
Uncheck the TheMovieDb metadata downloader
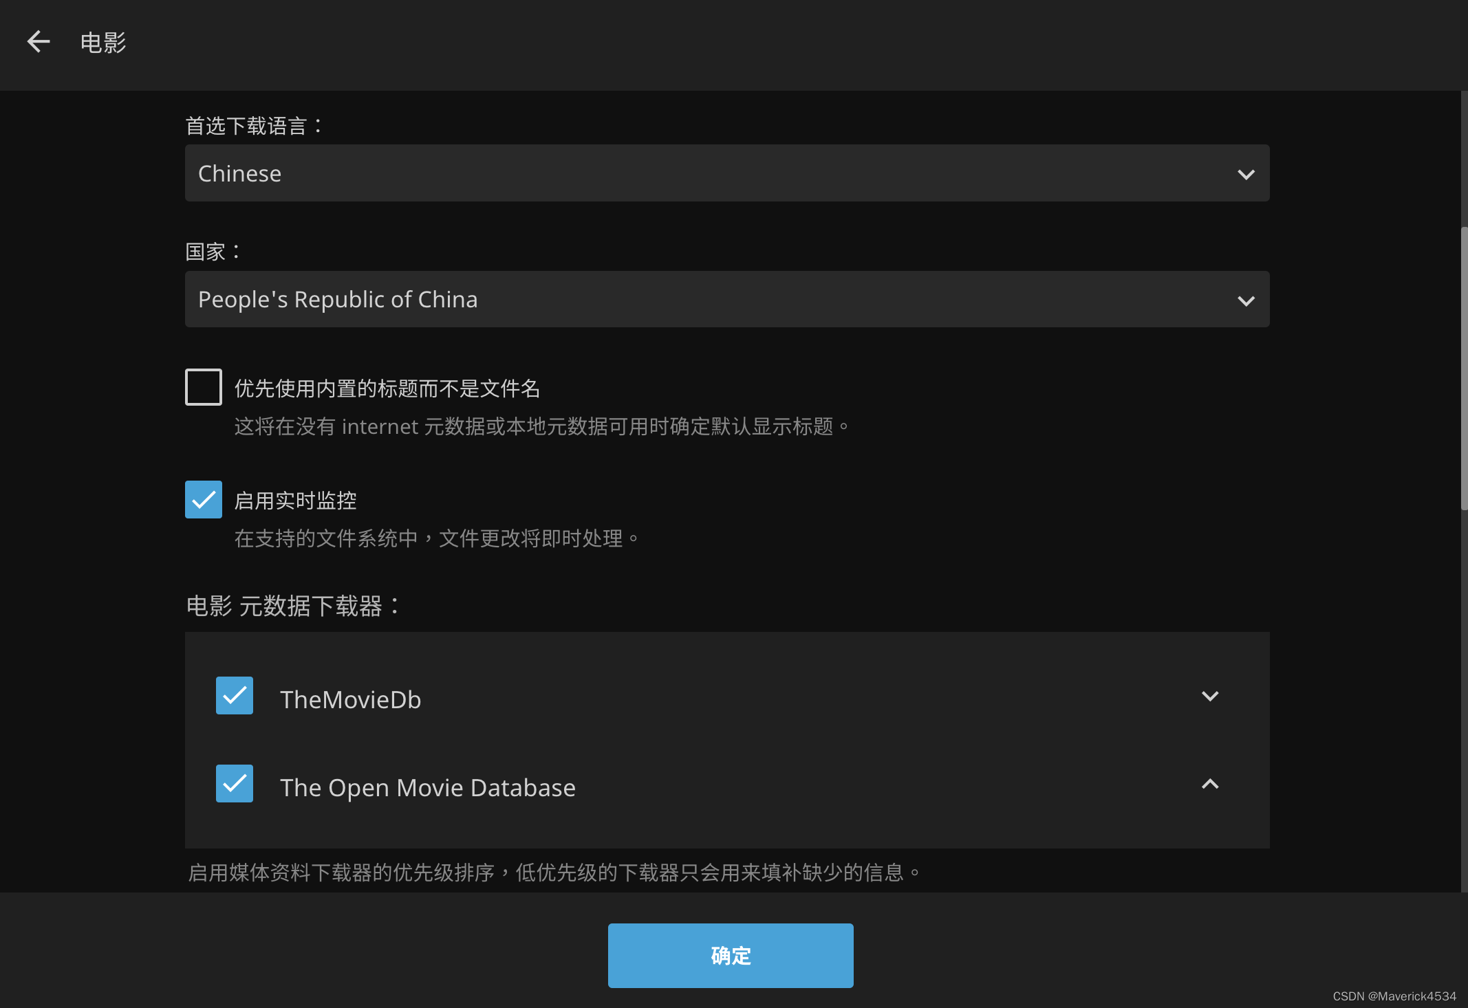(x=234, y=696)
